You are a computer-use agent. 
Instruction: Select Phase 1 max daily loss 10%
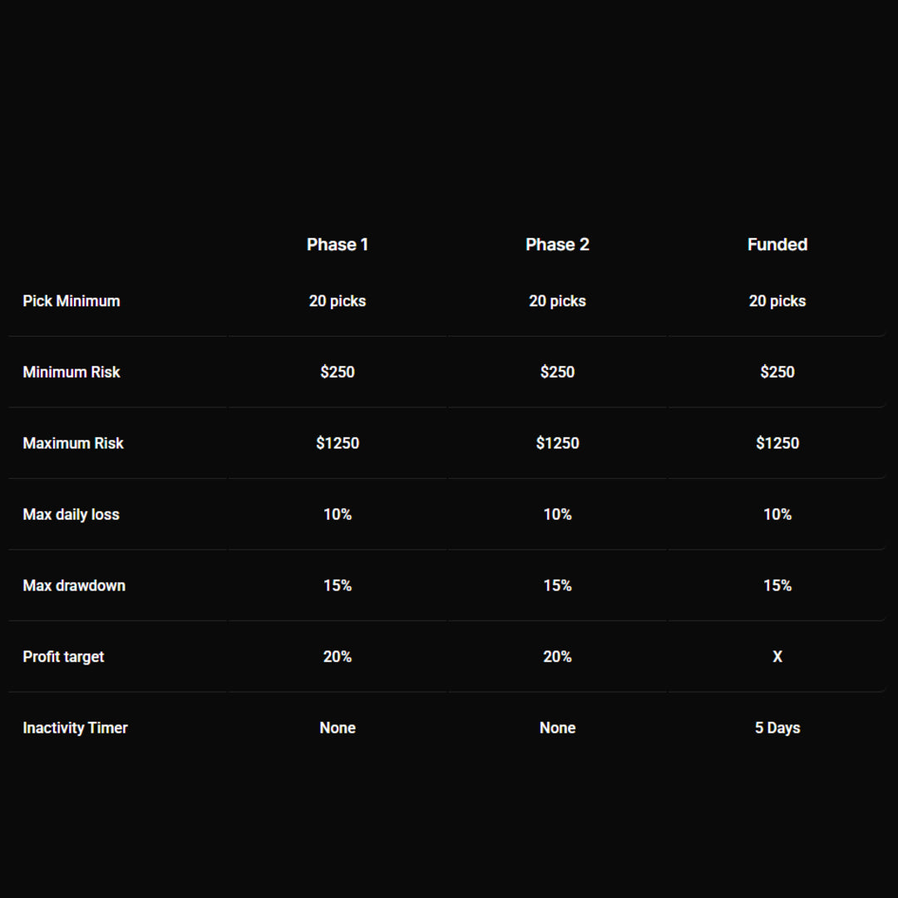(338, 515)
